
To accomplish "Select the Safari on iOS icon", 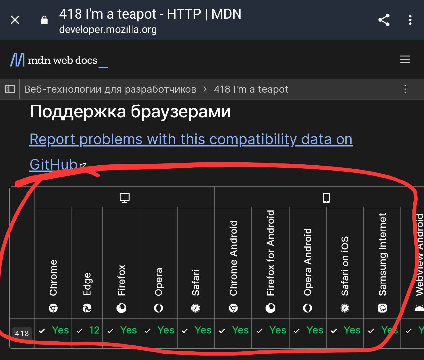I will click(345, 309).
